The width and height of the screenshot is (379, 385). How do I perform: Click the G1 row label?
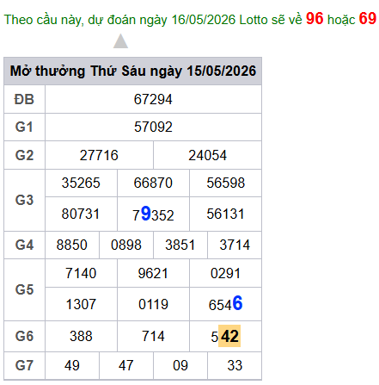(24, 127)
